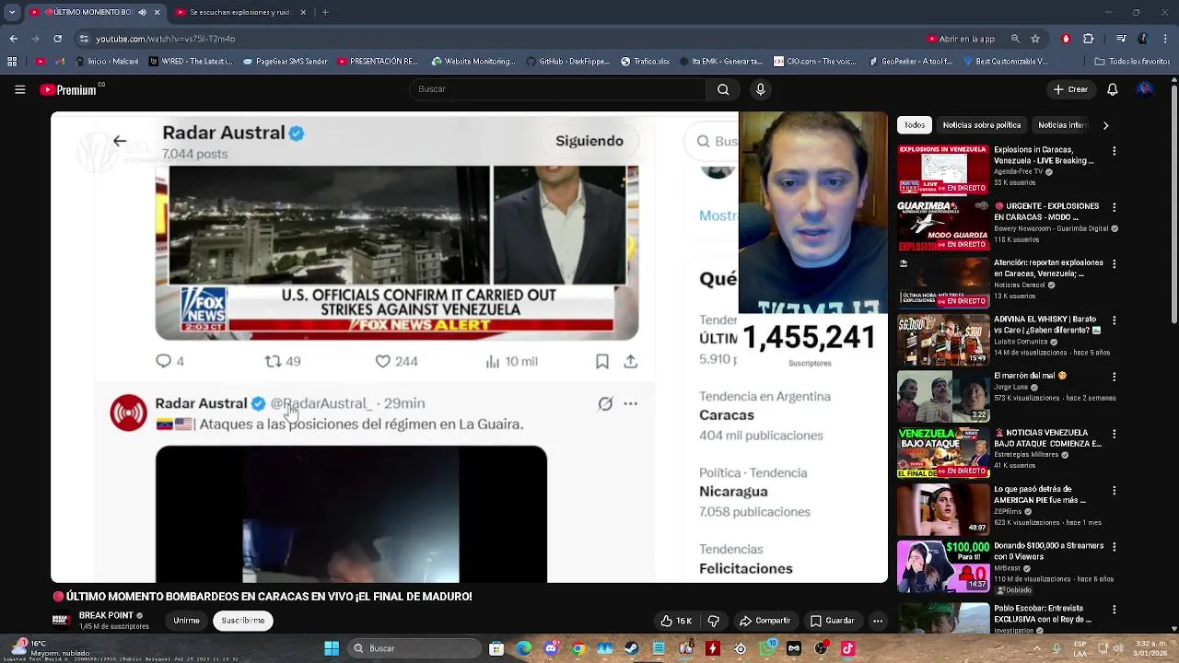
Task: Click the Unirme button
Action: coord(187,621)
